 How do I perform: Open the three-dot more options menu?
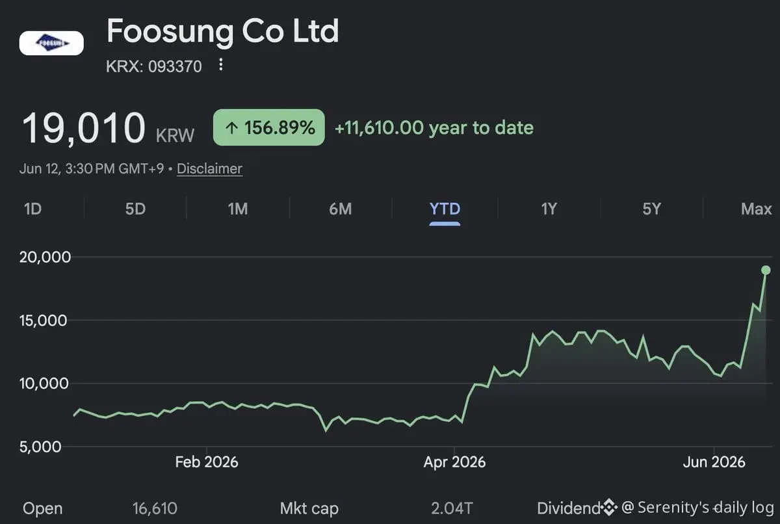point(221,65)
